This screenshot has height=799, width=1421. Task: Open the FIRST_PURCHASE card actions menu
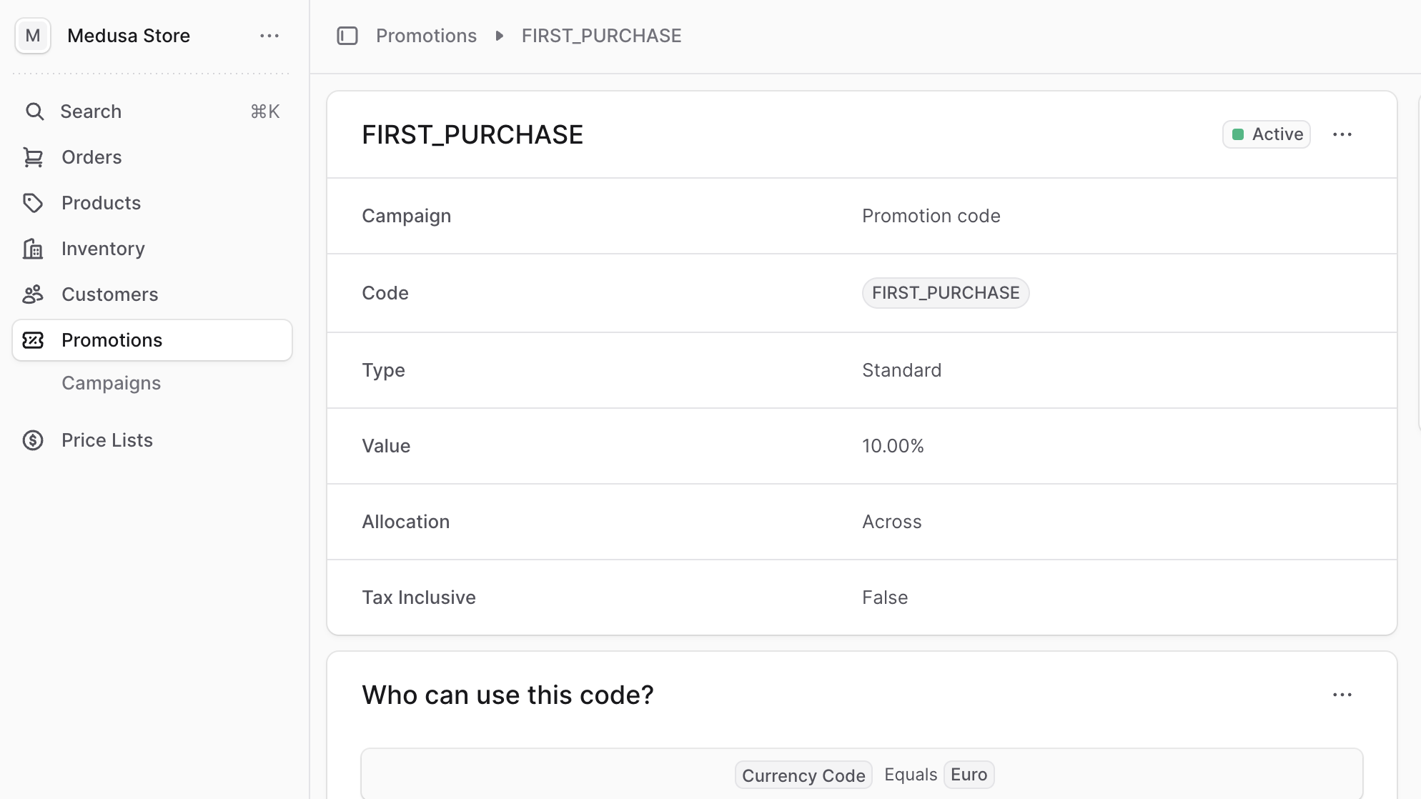[x=1343, y=134]
